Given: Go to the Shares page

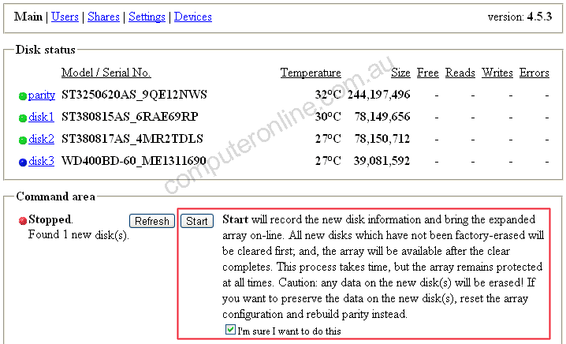Looking at the screenshot, I should click(x=103, y=17).
